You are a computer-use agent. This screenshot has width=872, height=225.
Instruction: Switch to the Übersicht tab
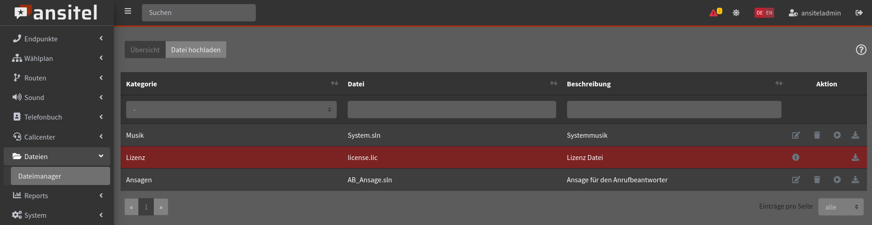coord(145,50)
